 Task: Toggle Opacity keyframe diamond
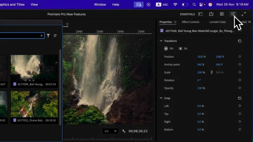240,88
